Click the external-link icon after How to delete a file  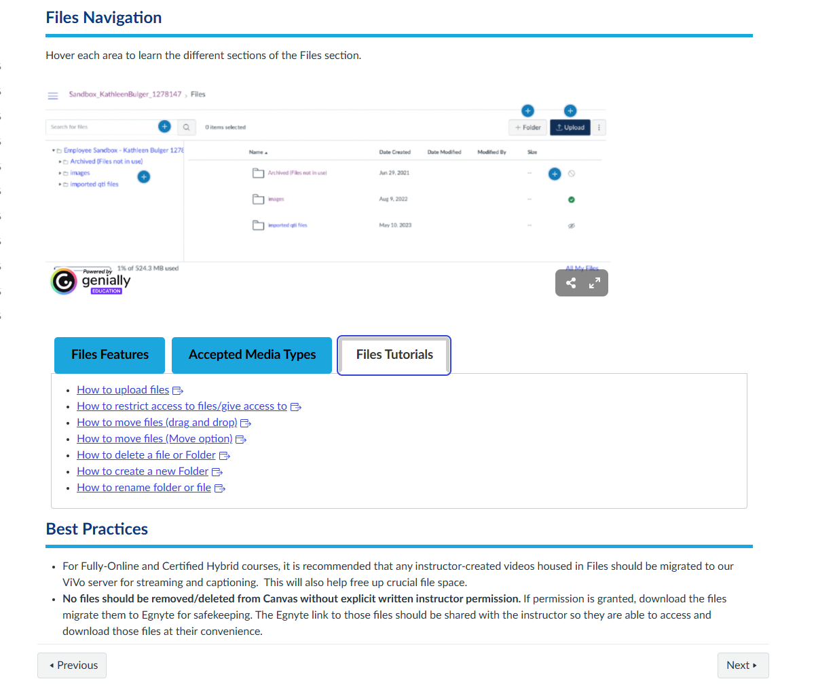click(225, 456)
